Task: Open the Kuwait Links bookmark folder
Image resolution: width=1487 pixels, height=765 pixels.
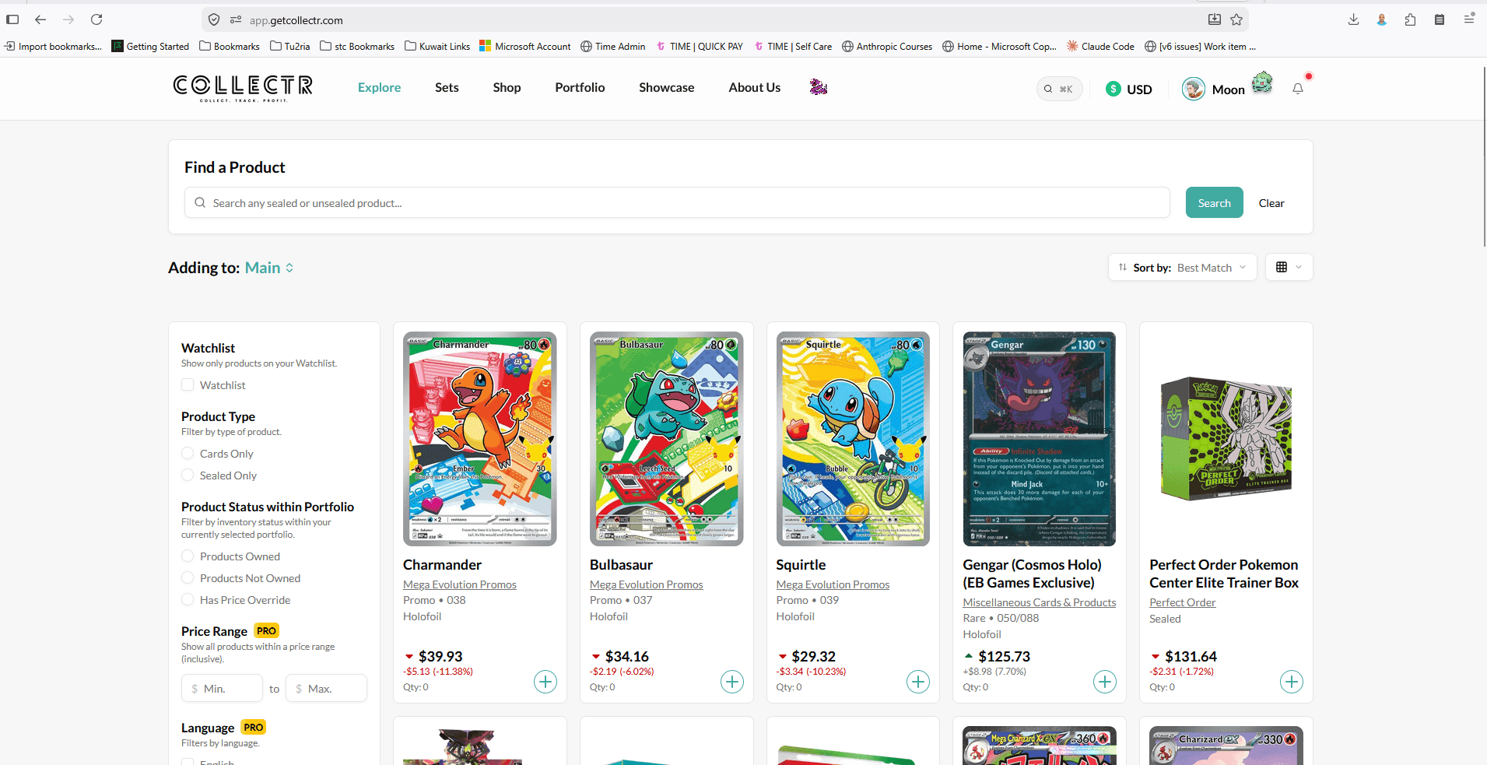Action: [437, 46]
